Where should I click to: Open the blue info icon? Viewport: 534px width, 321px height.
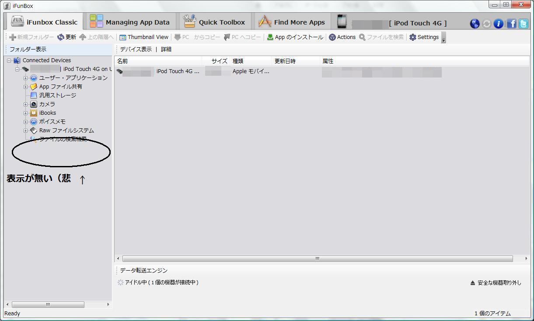point(498,24)
